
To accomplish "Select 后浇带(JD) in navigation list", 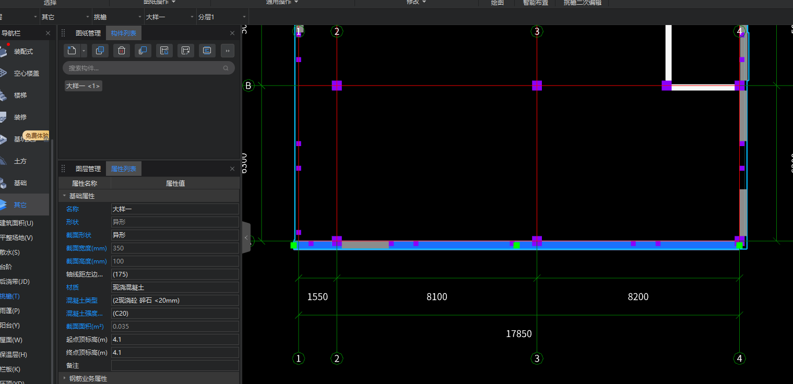I will (15, 282).
